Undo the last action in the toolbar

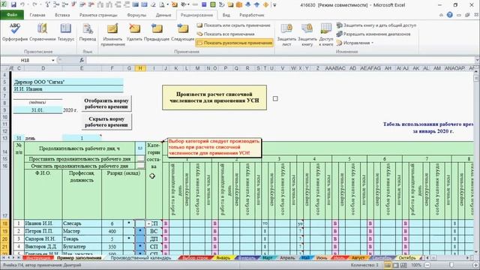22,5
